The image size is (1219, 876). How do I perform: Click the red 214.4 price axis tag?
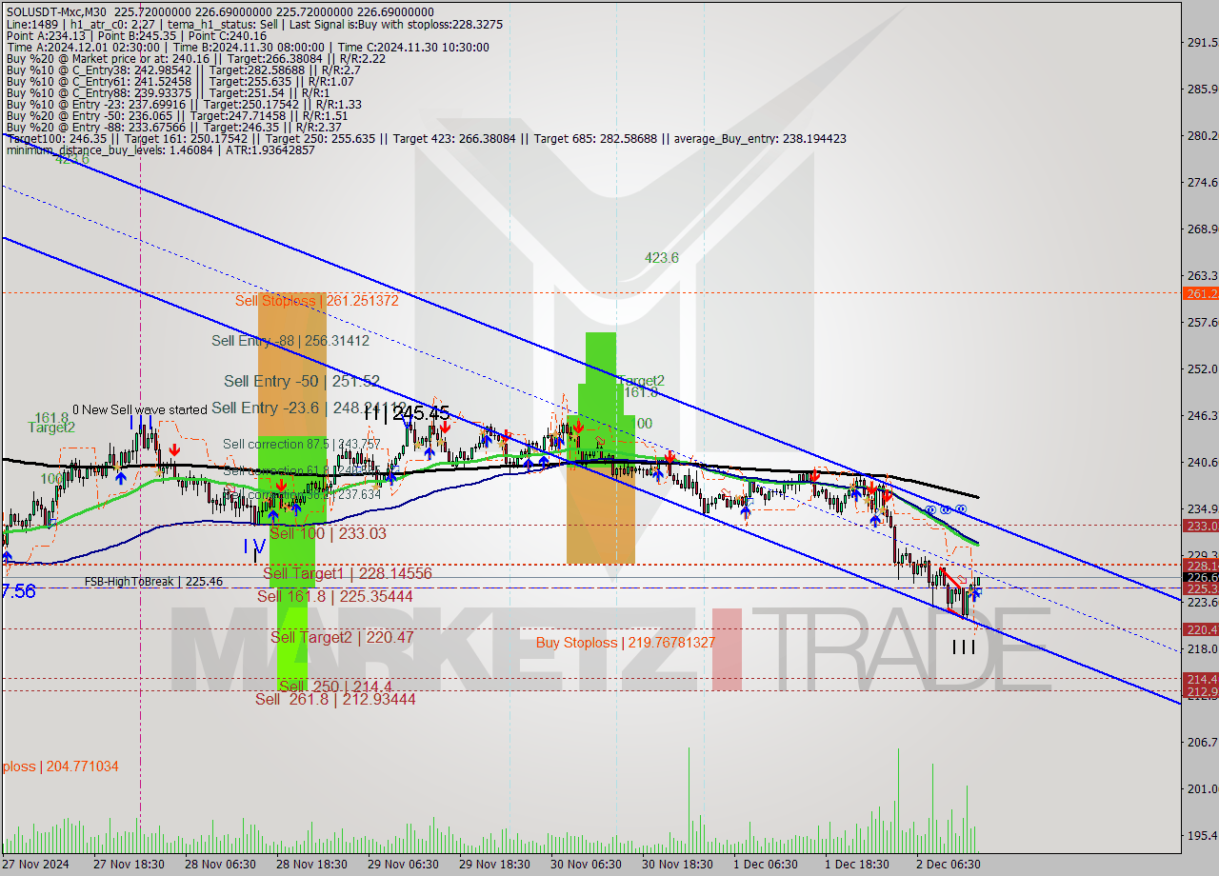(x=1200, y=678)
